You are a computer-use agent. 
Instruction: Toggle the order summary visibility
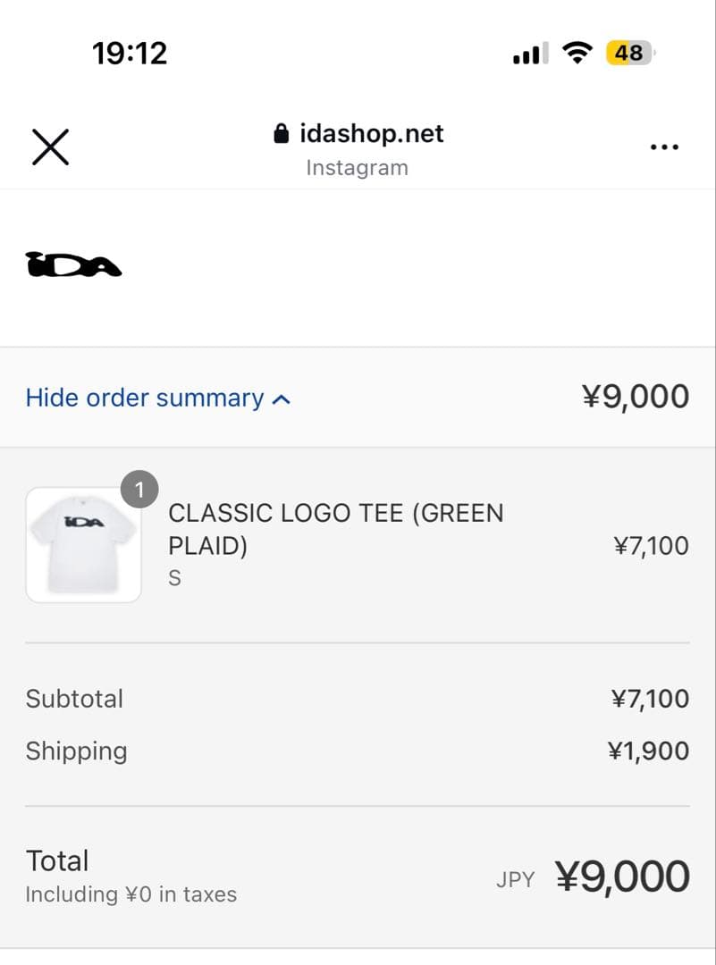tap(158, 398)
